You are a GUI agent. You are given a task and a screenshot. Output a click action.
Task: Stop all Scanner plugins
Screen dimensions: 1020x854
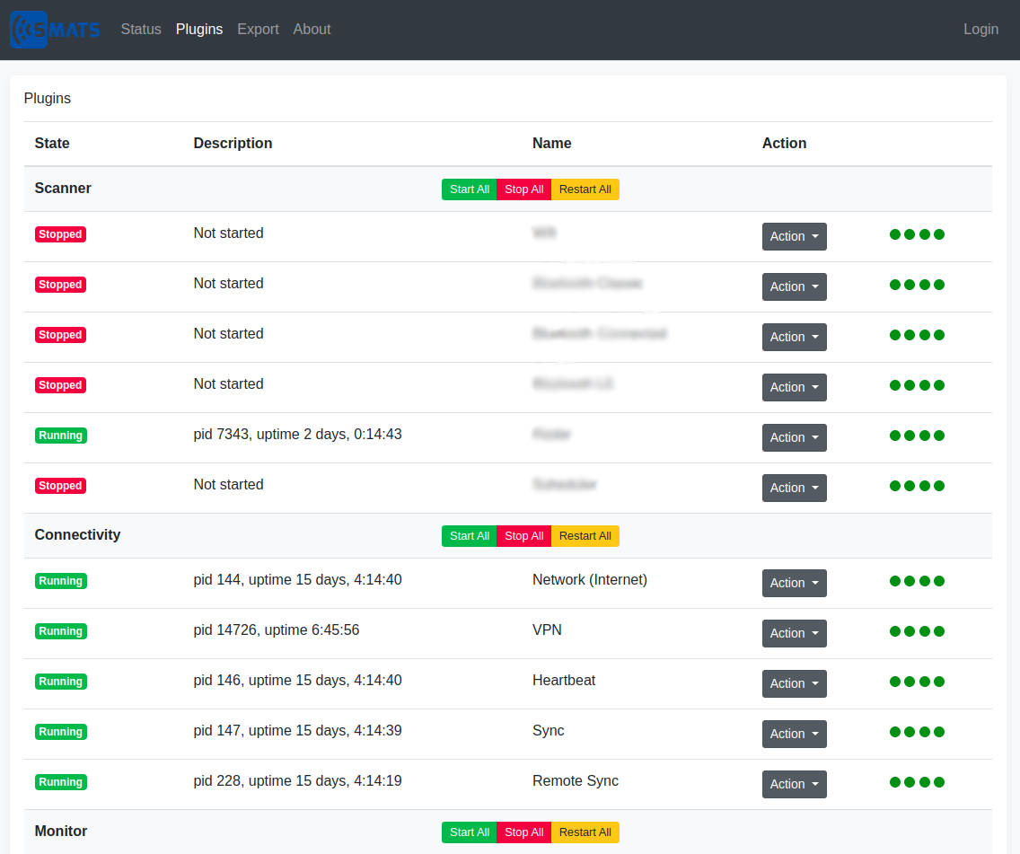[523, 189]
